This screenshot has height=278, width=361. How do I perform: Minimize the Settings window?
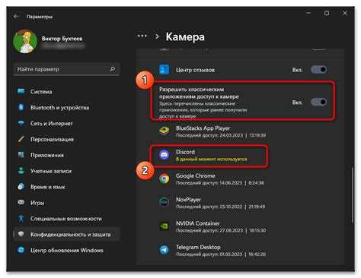[308, 13]
